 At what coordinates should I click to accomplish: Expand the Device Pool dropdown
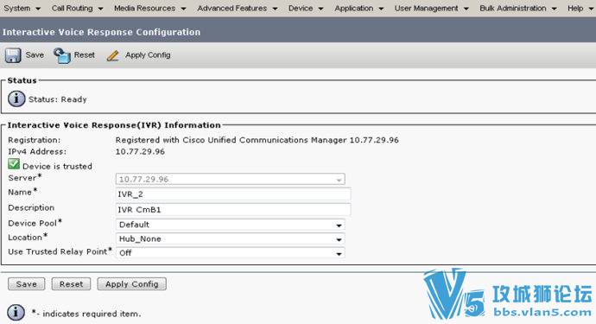(x=231, y=225)
